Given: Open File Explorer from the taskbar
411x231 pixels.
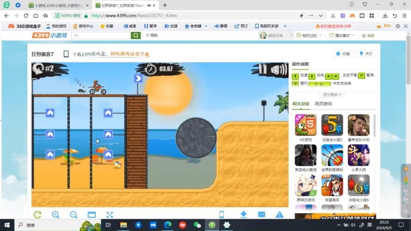Looking at the screenshot, I should (123, 225).
